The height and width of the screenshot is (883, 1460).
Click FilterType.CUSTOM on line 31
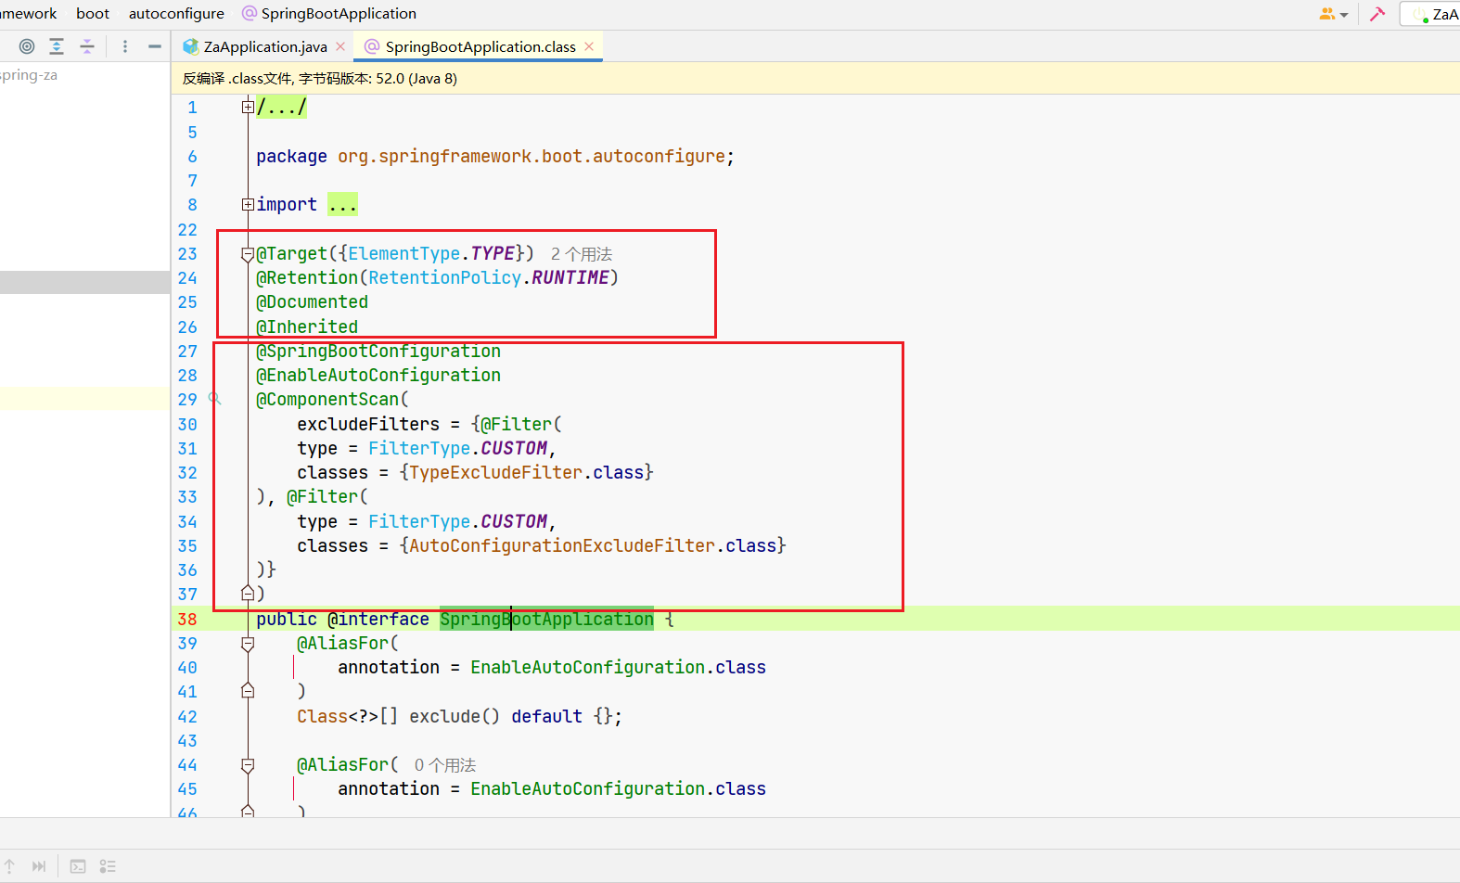(458, 448)
